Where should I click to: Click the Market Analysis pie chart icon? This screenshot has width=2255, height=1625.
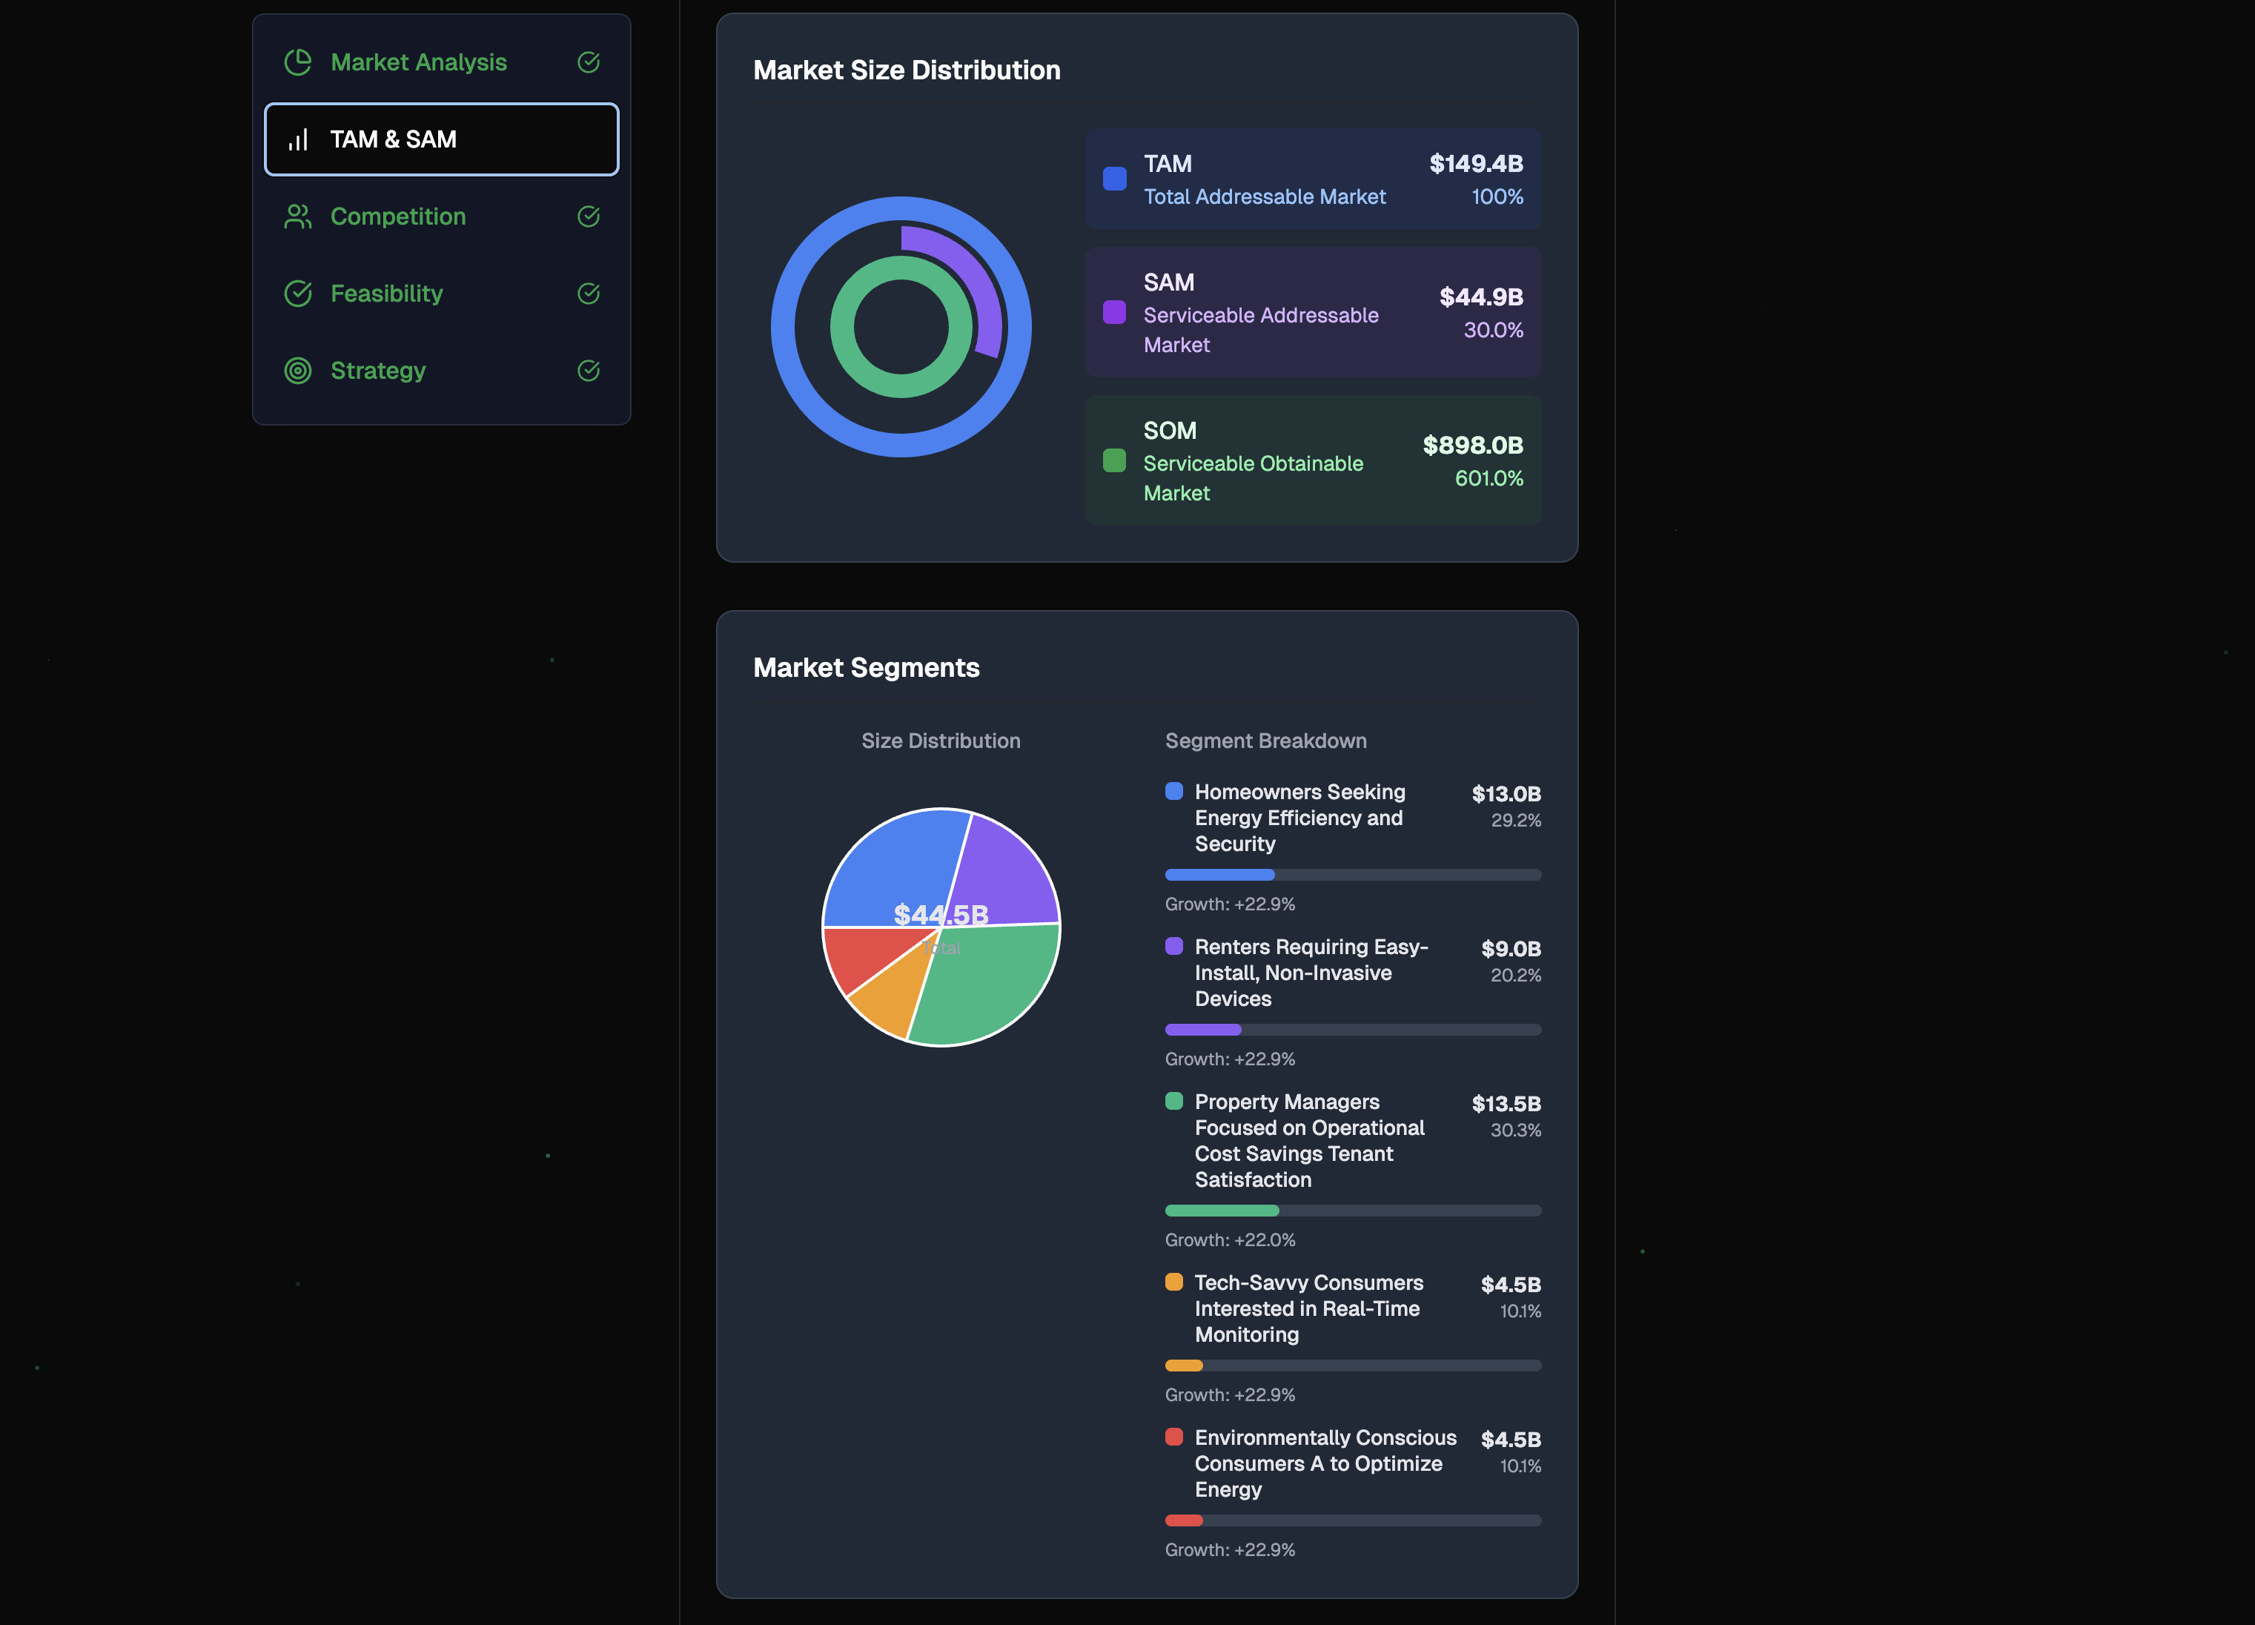point(297,63)
